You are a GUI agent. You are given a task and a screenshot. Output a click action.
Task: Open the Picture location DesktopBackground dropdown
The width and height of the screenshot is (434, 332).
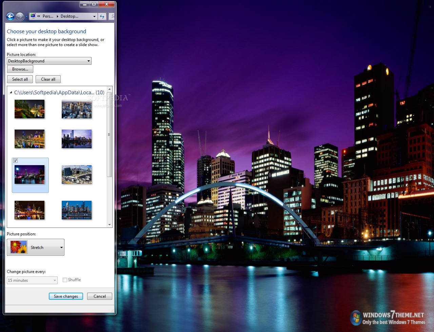click(49, 61)
